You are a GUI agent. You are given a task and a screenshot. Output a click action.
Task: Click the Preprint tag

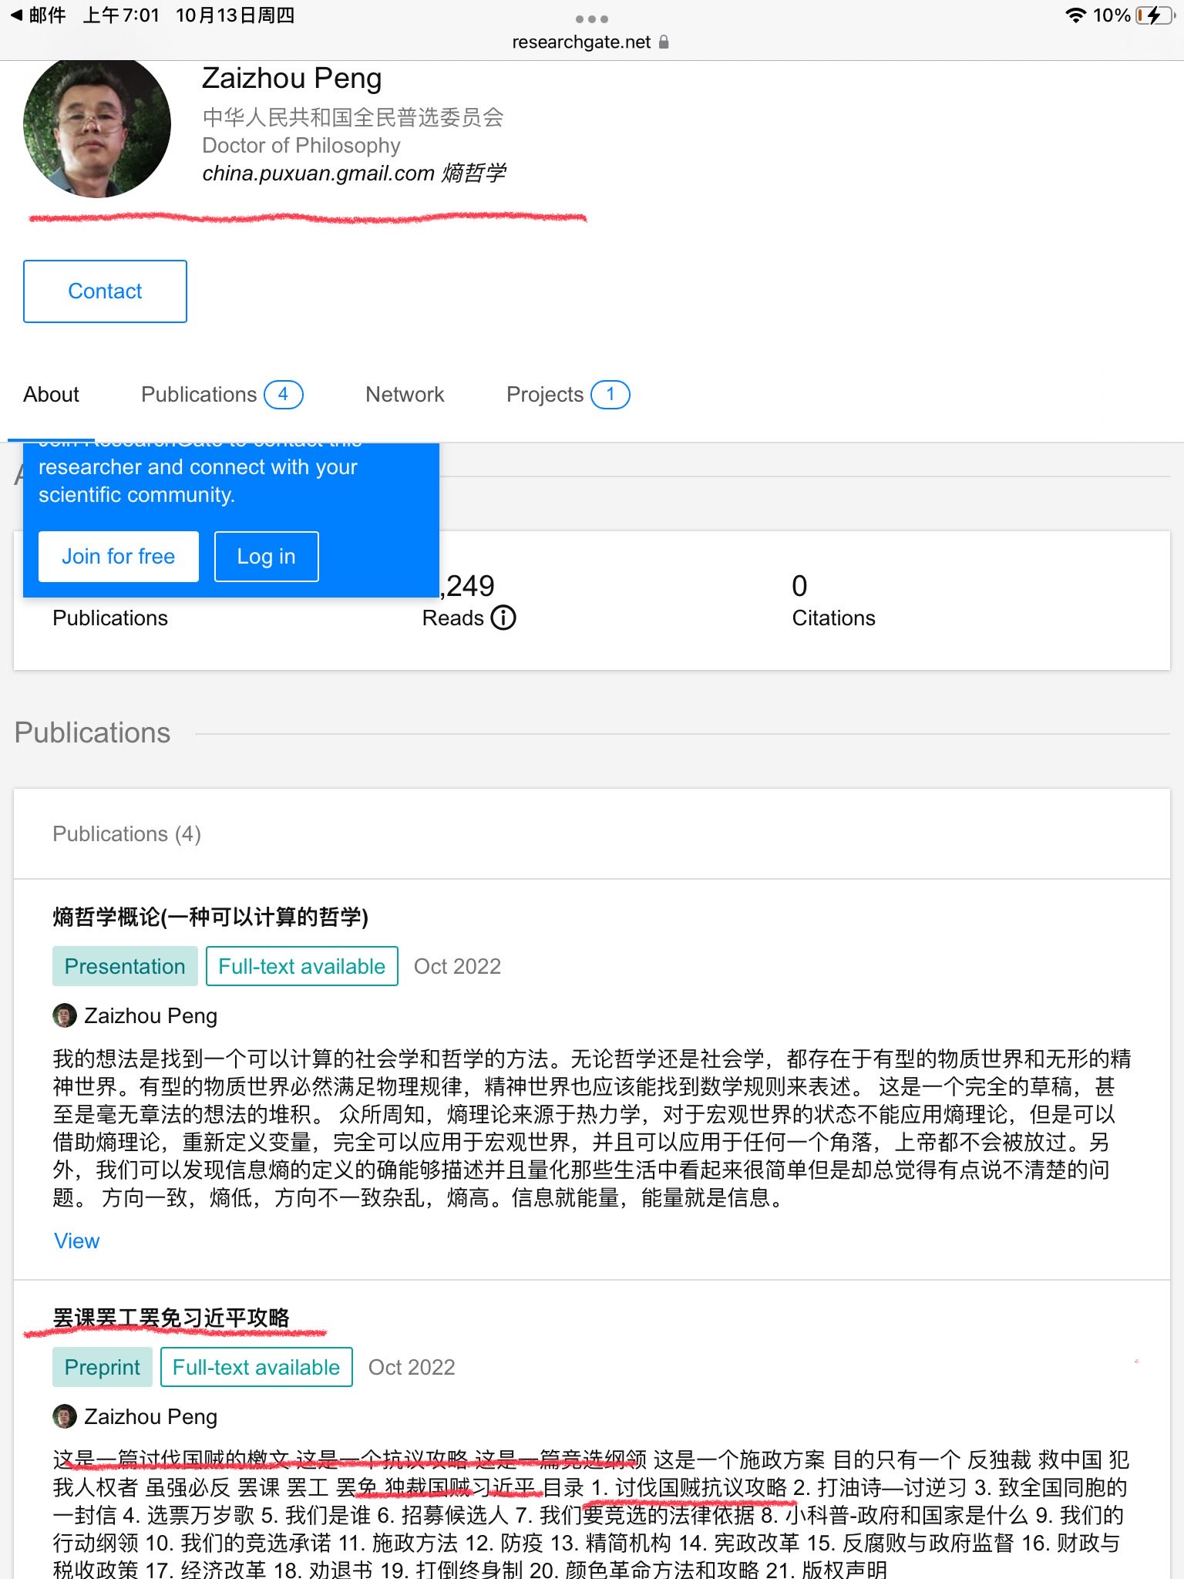click(103, 1367)
